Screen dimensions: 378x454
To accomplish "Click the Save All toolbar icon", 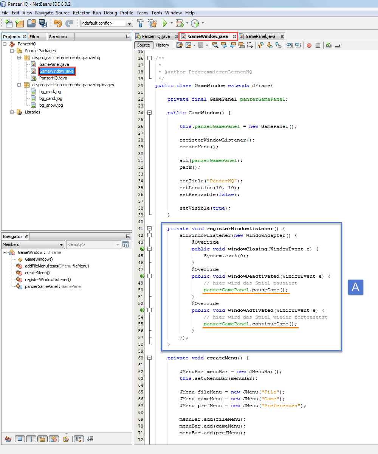I will [43, 23].
